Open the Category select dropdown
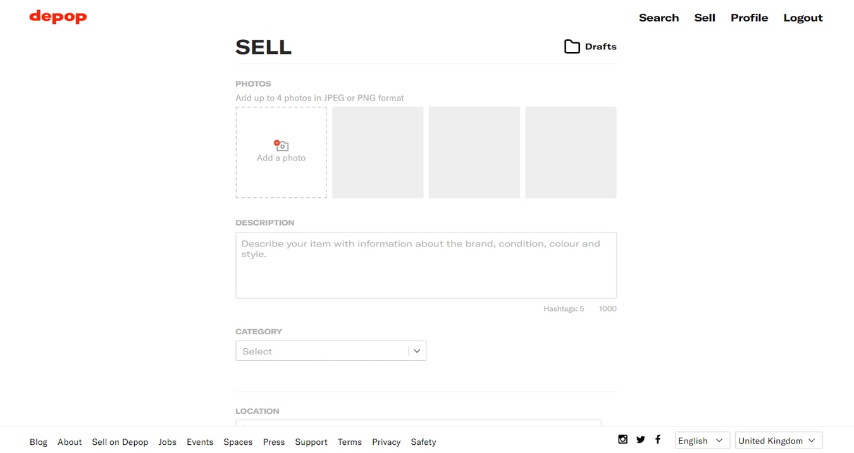The height and width of the screenshot is (453, 854). [x=331, y=351]
